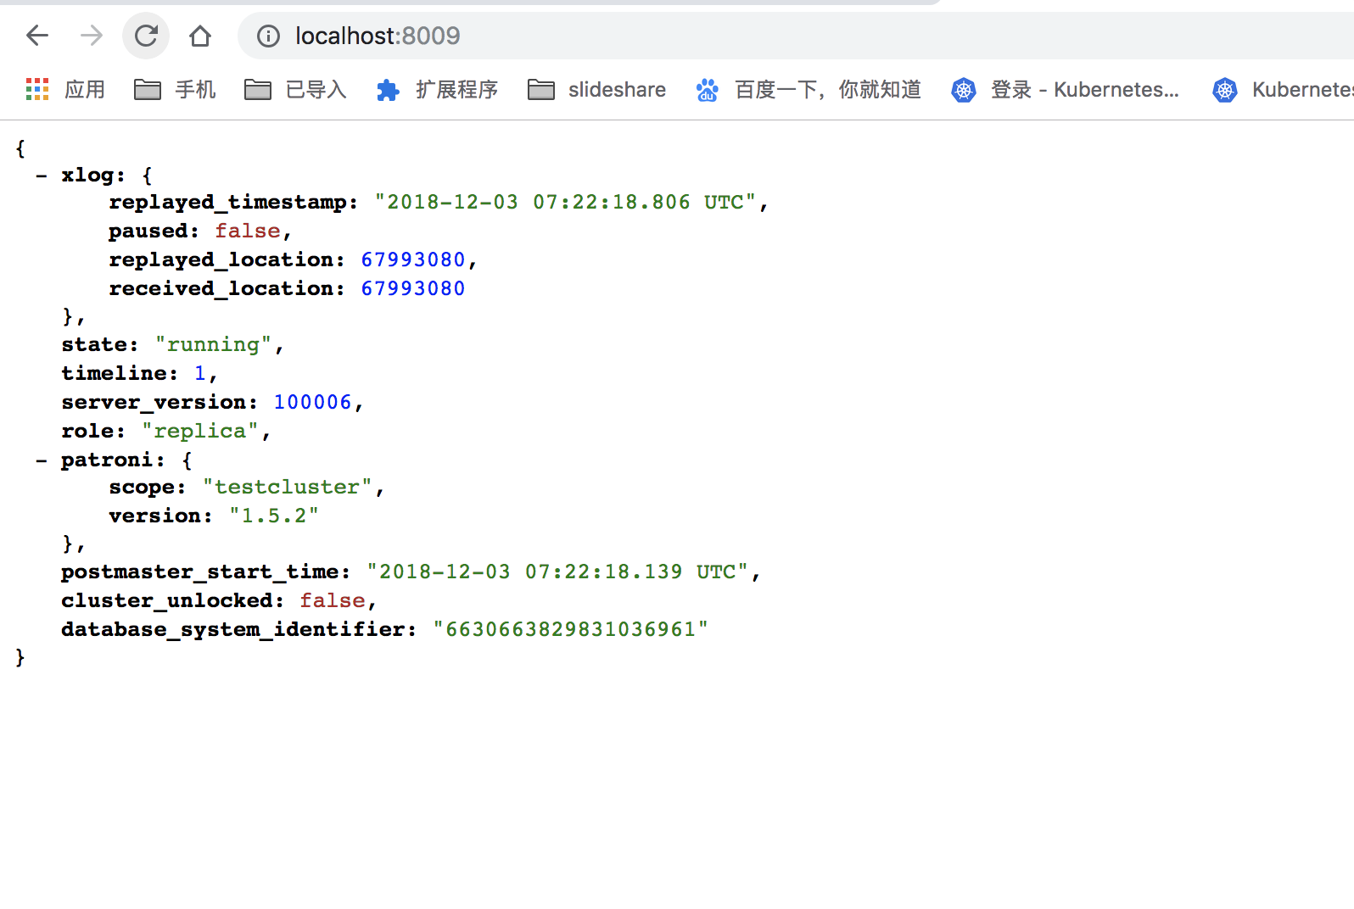Click the role value "replica"

coord(200,431)
